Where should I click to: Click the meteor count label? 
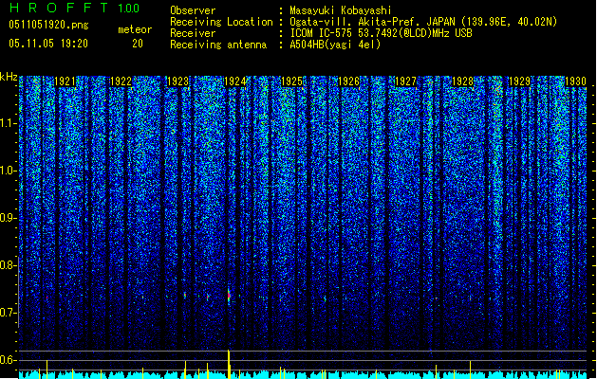pos(135,29)
